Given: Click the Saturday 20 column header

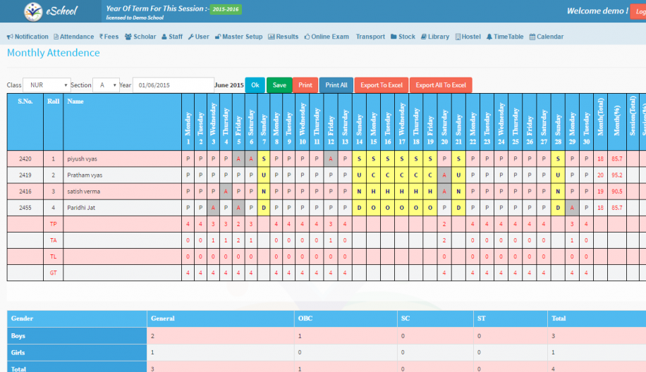Looking at the screenshot, I should 444,122.
